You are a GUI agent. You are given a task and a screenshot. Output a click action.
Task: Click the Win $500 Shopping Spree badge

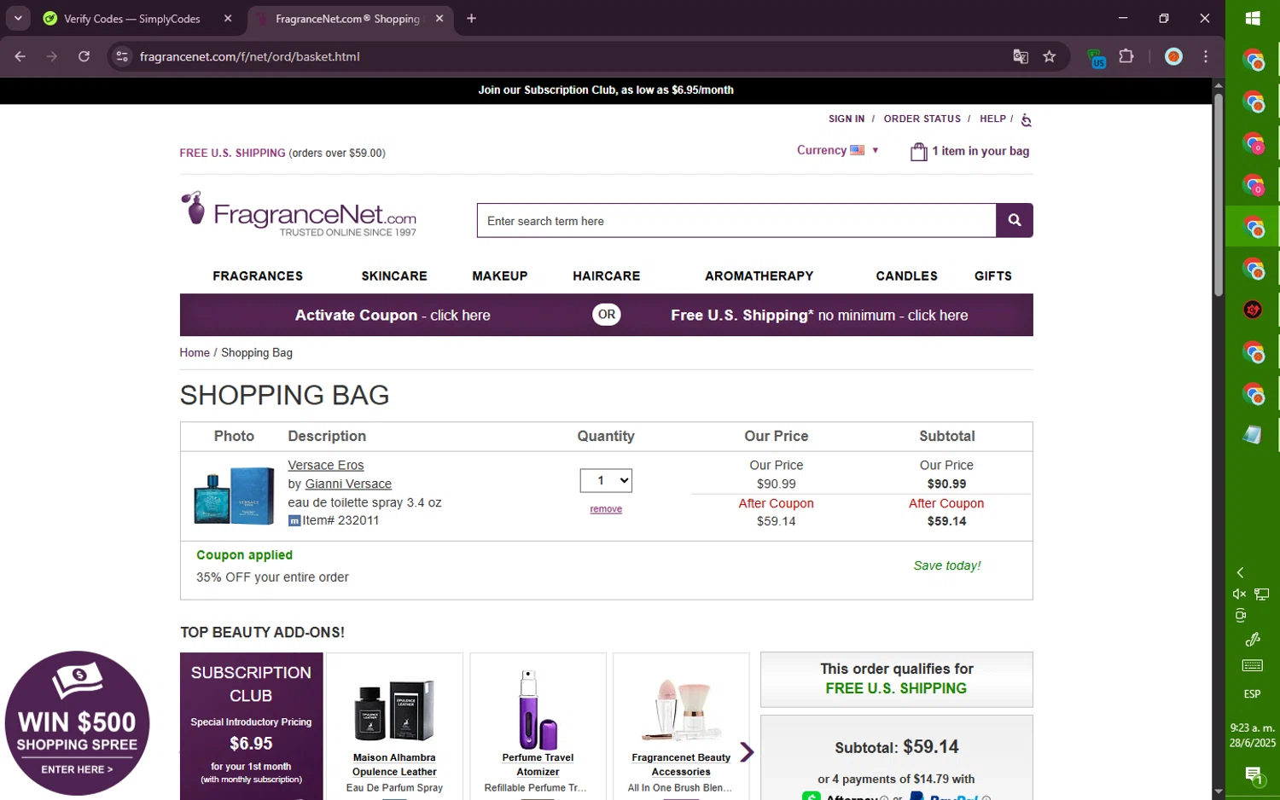click(77, 723)
